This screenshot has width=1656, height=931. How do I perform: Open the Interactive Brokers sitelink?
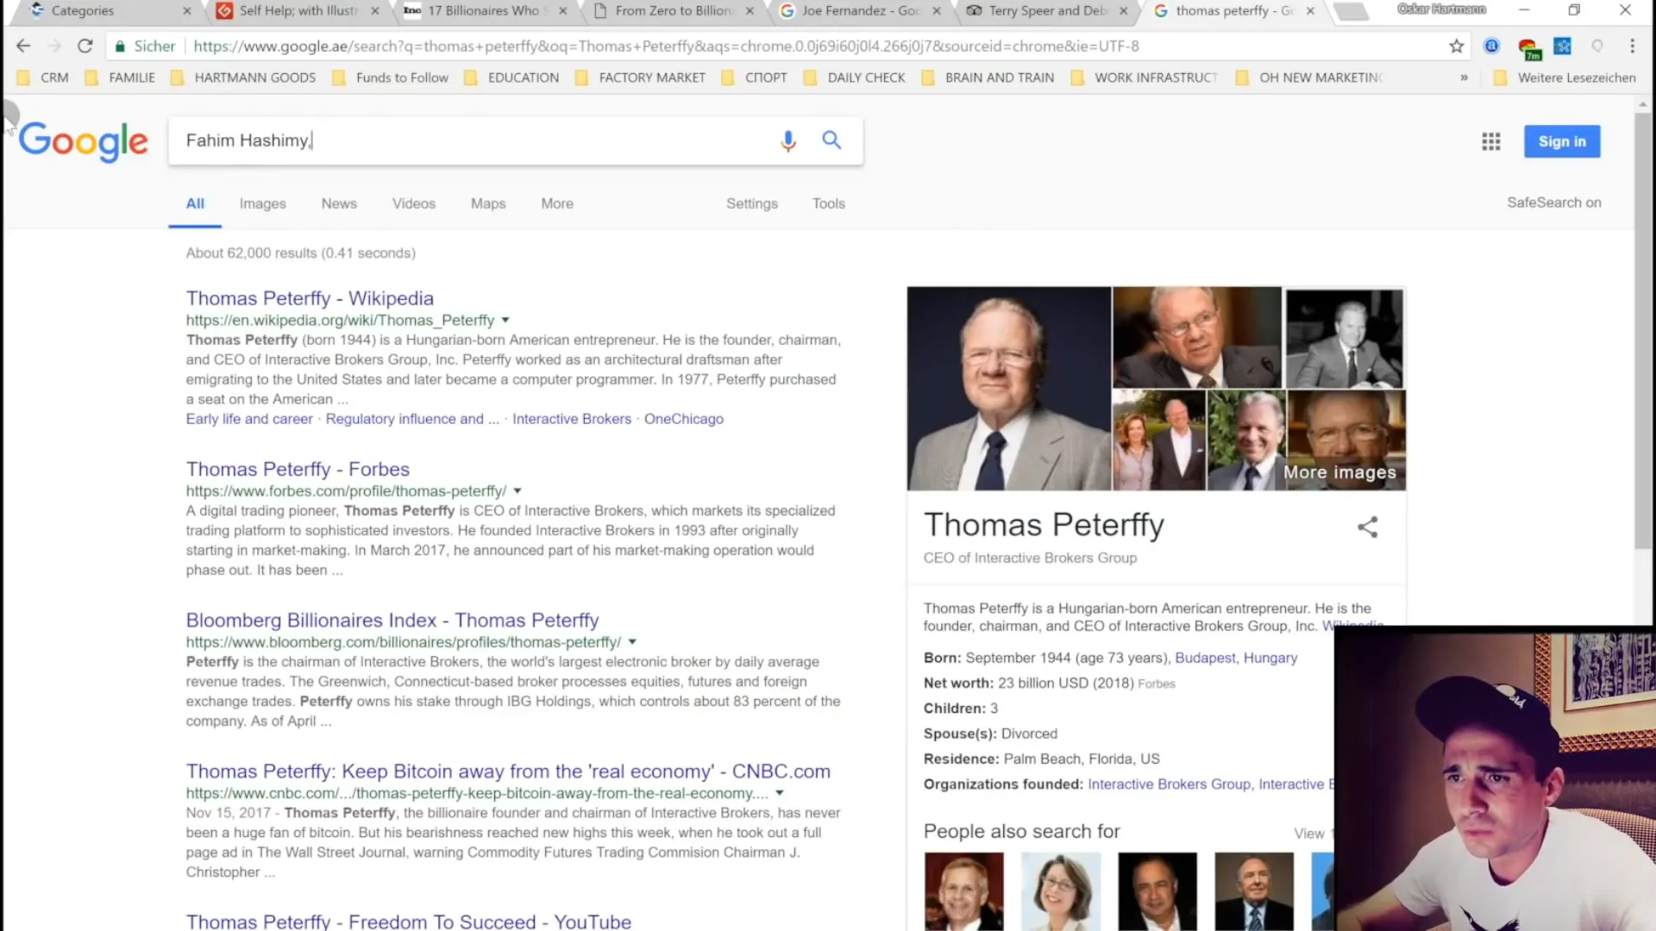(572, 419)
